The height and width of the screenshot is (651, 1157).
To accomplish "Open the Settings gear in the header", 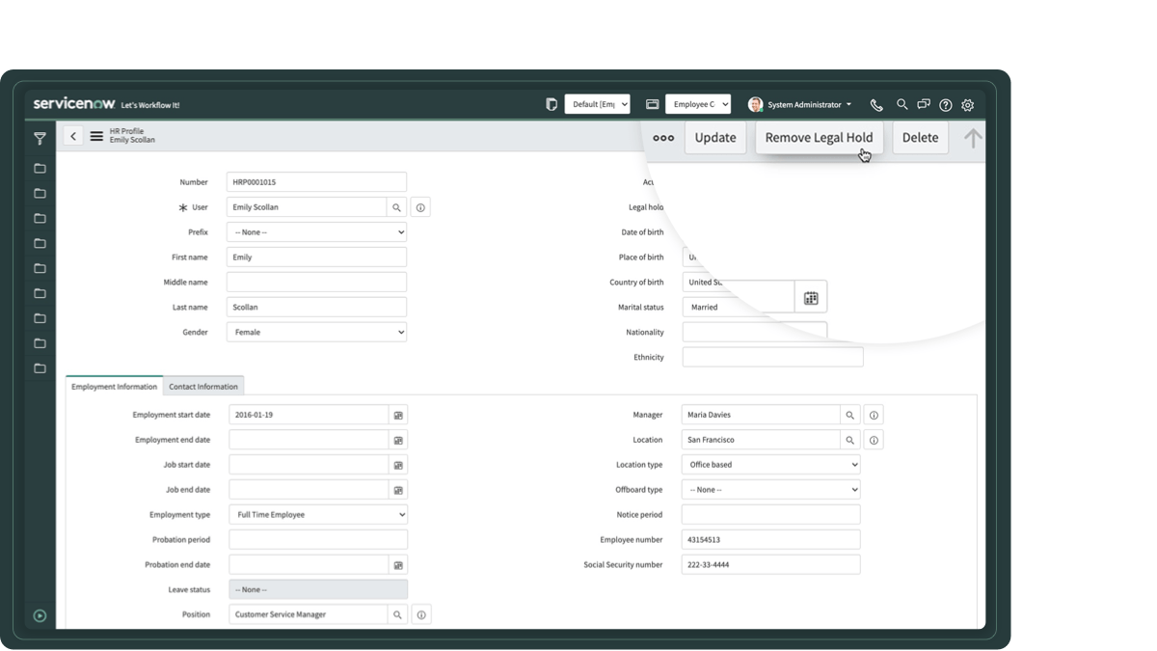I will (967, 104).
